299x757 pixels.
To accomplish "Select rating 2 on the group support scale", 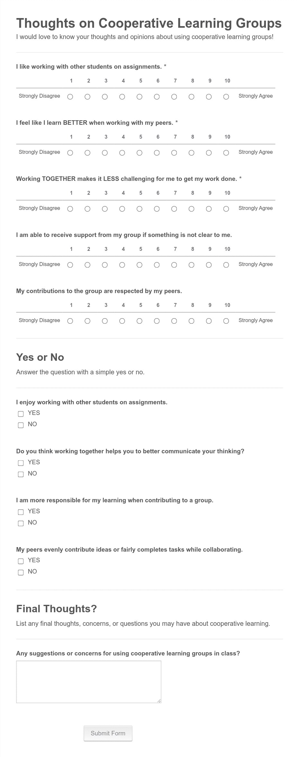I will (87, 264).
